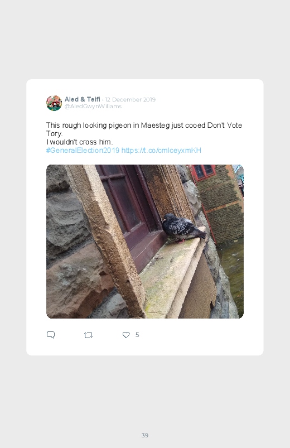Click the word Tory in the tweet
The image size is (290, 448).
tap(54, 134)
